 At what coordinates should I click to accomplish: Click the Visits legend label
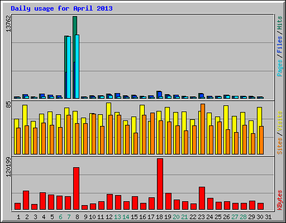tap(280, 121)
